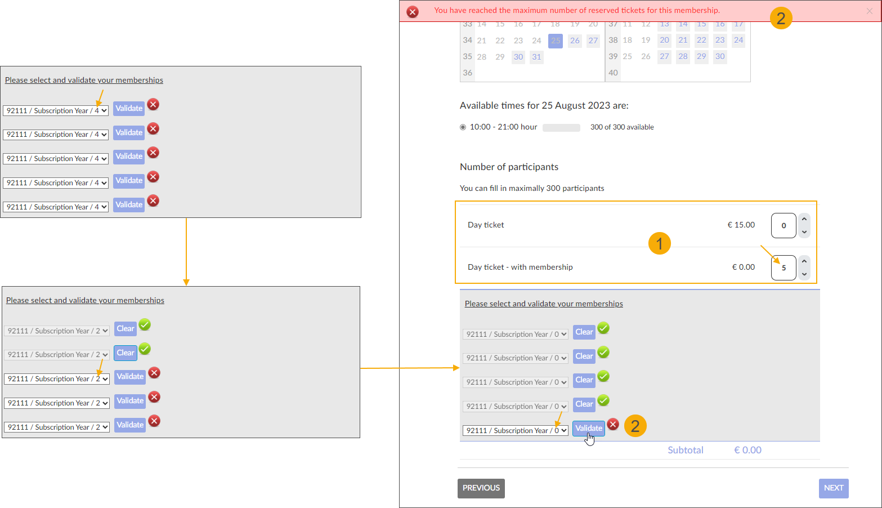Select August 26 on the calendar
This screenshot has height=508, width=882.
574,41
